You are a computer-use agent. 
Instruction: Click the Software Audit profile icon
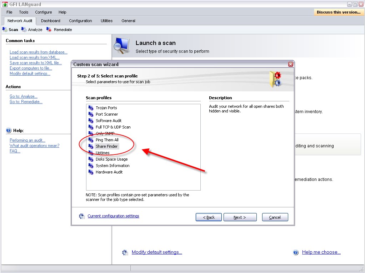(91, 121)
